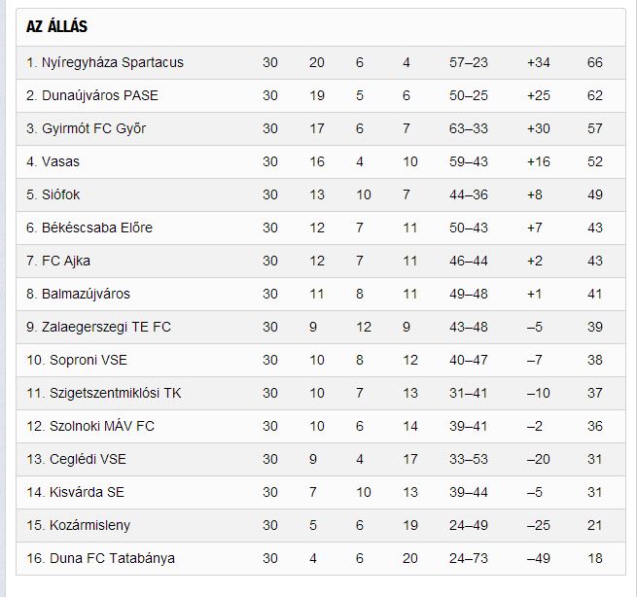Select the Ceglédi VSE row
This screenshot has width=637, height=597.
(x=321, y=459)
